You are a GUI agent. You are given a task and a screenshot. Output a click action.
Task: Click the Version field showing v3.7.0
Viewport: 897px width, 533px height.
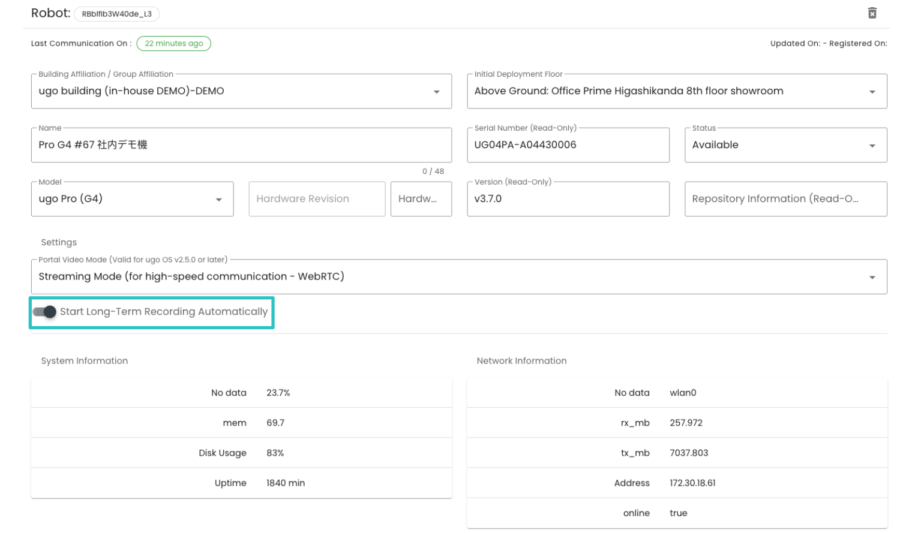pos(568,199)
